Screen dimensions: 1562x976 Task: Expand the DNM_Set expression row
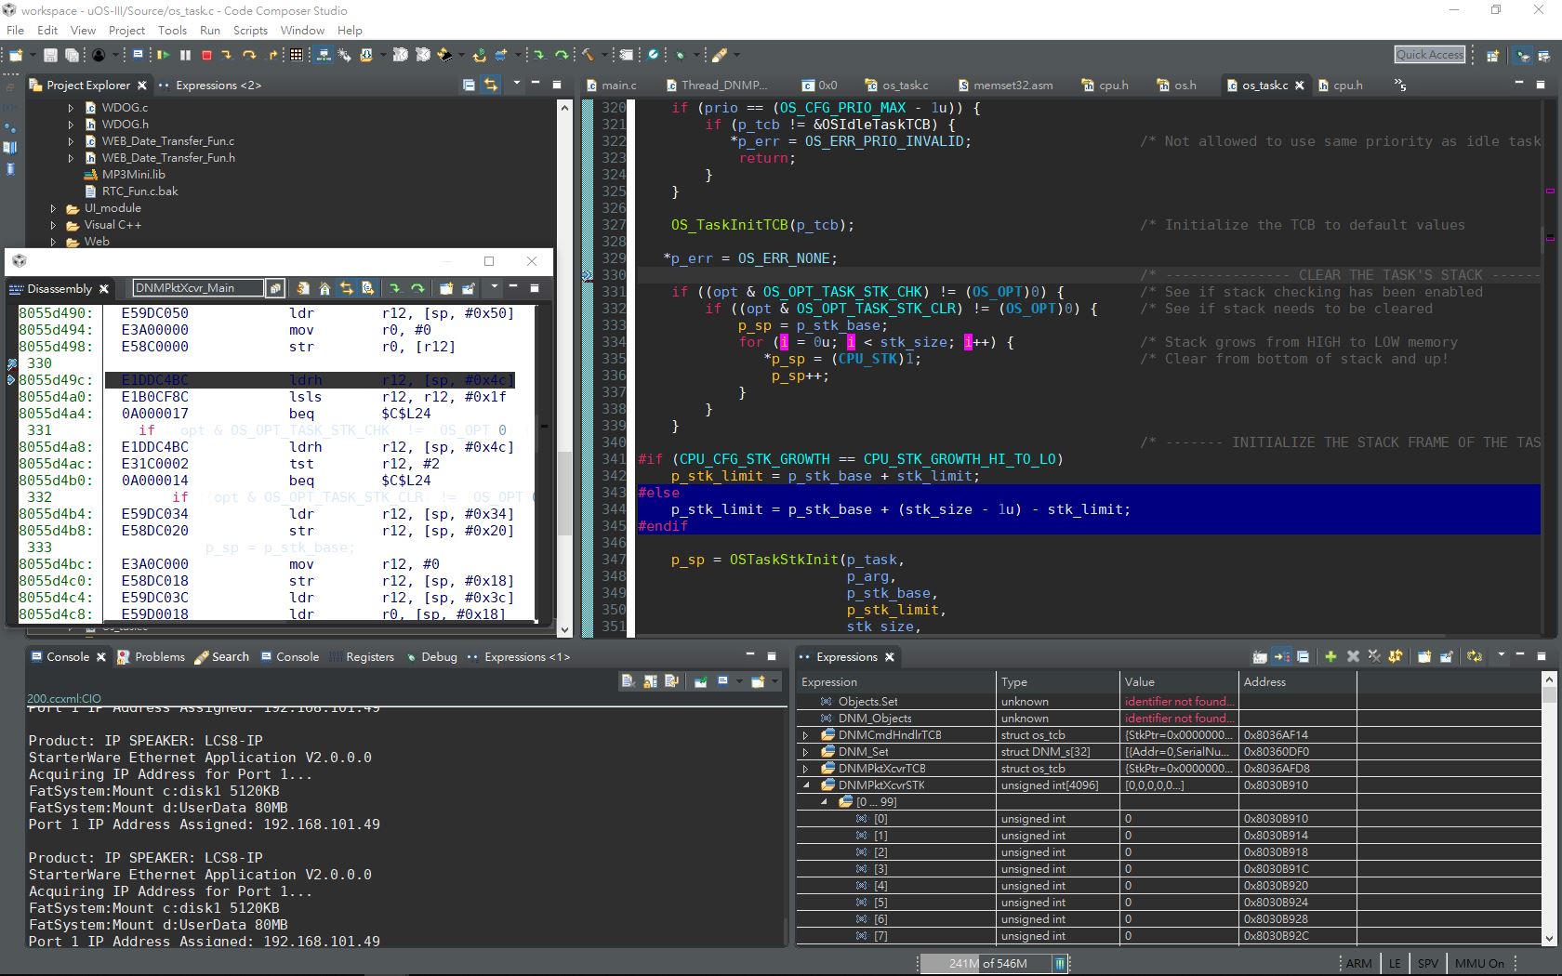(x=806, y=752)
